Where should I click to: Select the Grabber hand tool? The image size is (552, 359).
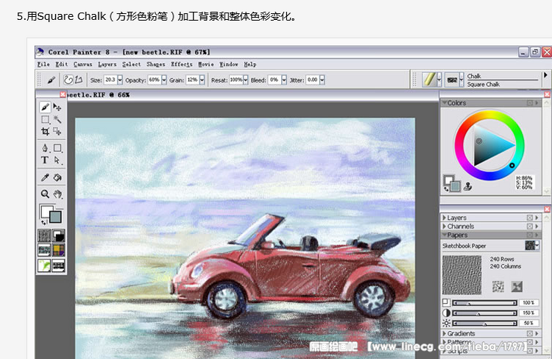pos(57,194)
